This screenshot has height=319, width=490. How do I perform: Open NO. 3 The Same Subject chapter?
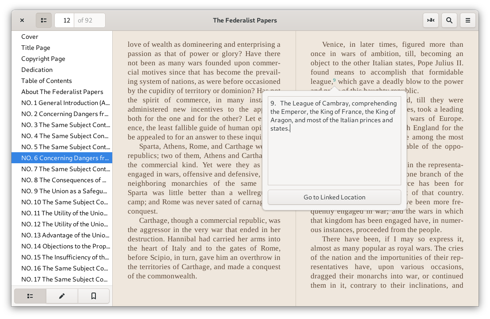[62, 125]
